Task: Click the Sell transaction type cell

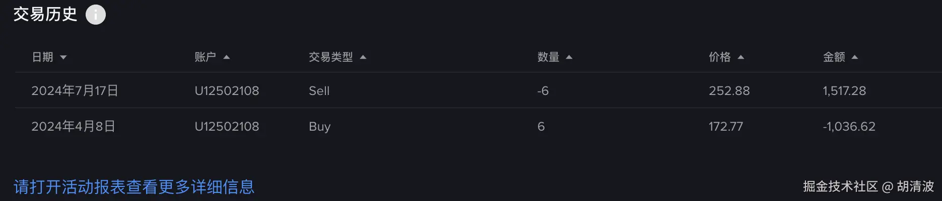Action: pyautogui.click(x=319, y=91)
